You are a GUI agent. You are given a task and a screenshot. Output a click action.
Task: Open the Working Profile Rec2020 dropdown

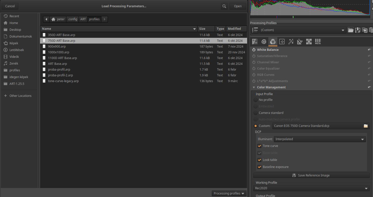[x=311, y=188]
